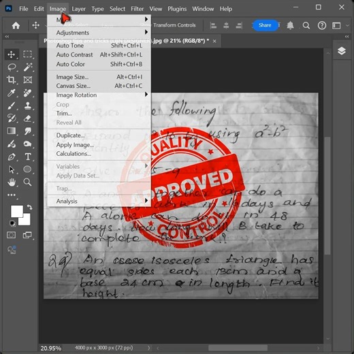Open notifications bell icon

(x=290, y=25)
